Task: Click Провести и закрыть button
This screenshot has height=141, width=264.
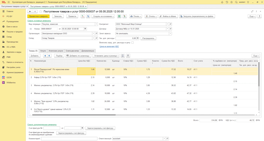Action: 38,16
